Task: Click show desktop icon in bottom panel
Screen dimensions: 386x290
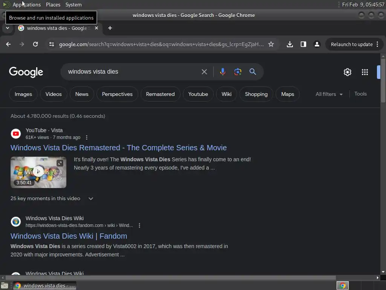Action: 5,285
